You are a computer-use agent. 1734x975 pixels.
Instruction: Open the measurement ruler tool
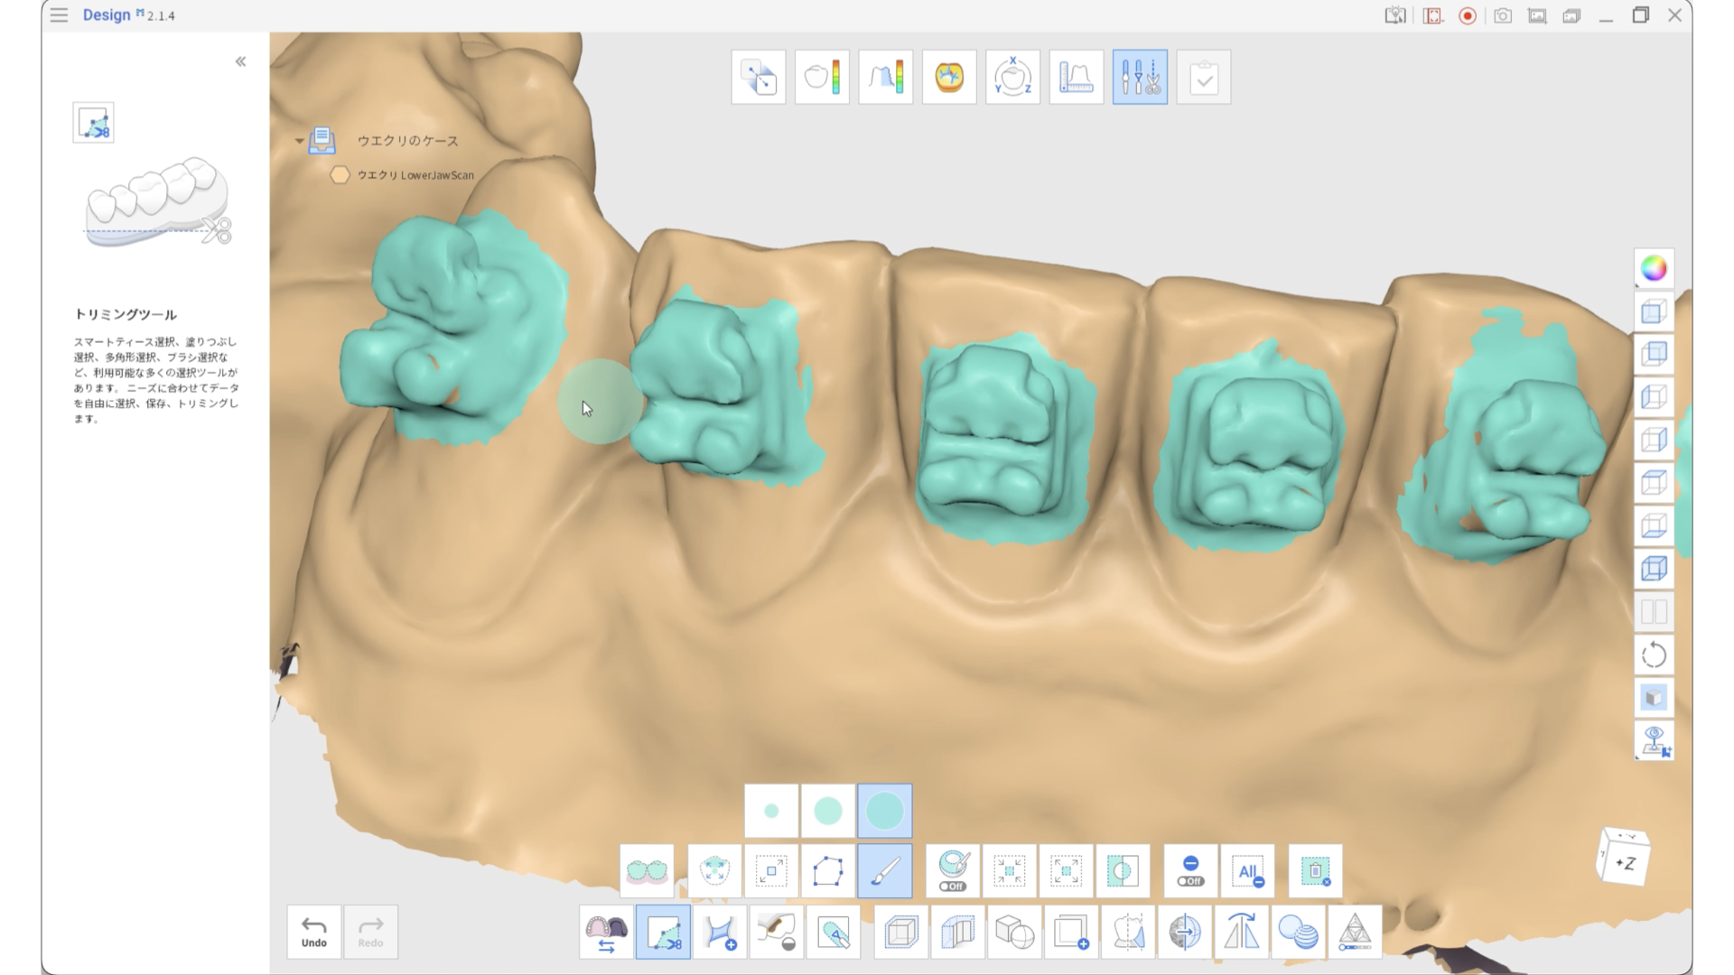[1076, 76]
